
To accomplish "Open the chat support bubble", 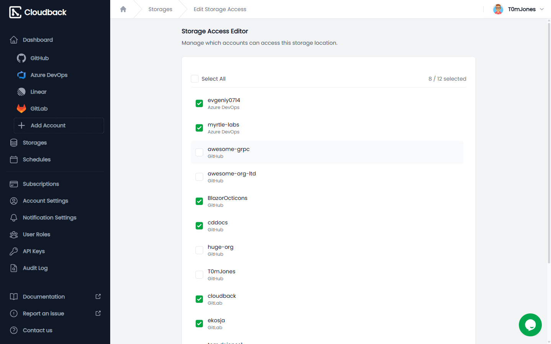I will pyautogui.click(x=530, y=325).
